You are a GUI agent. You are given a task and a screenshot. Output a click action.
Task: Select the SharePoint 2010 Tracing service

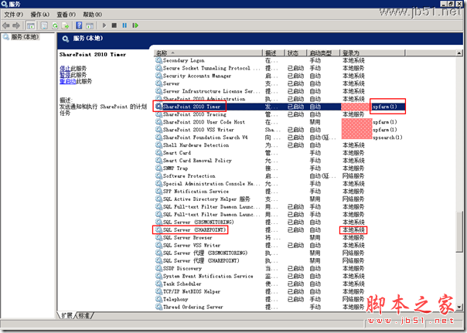pyautogui.click(x=195, y=114)
